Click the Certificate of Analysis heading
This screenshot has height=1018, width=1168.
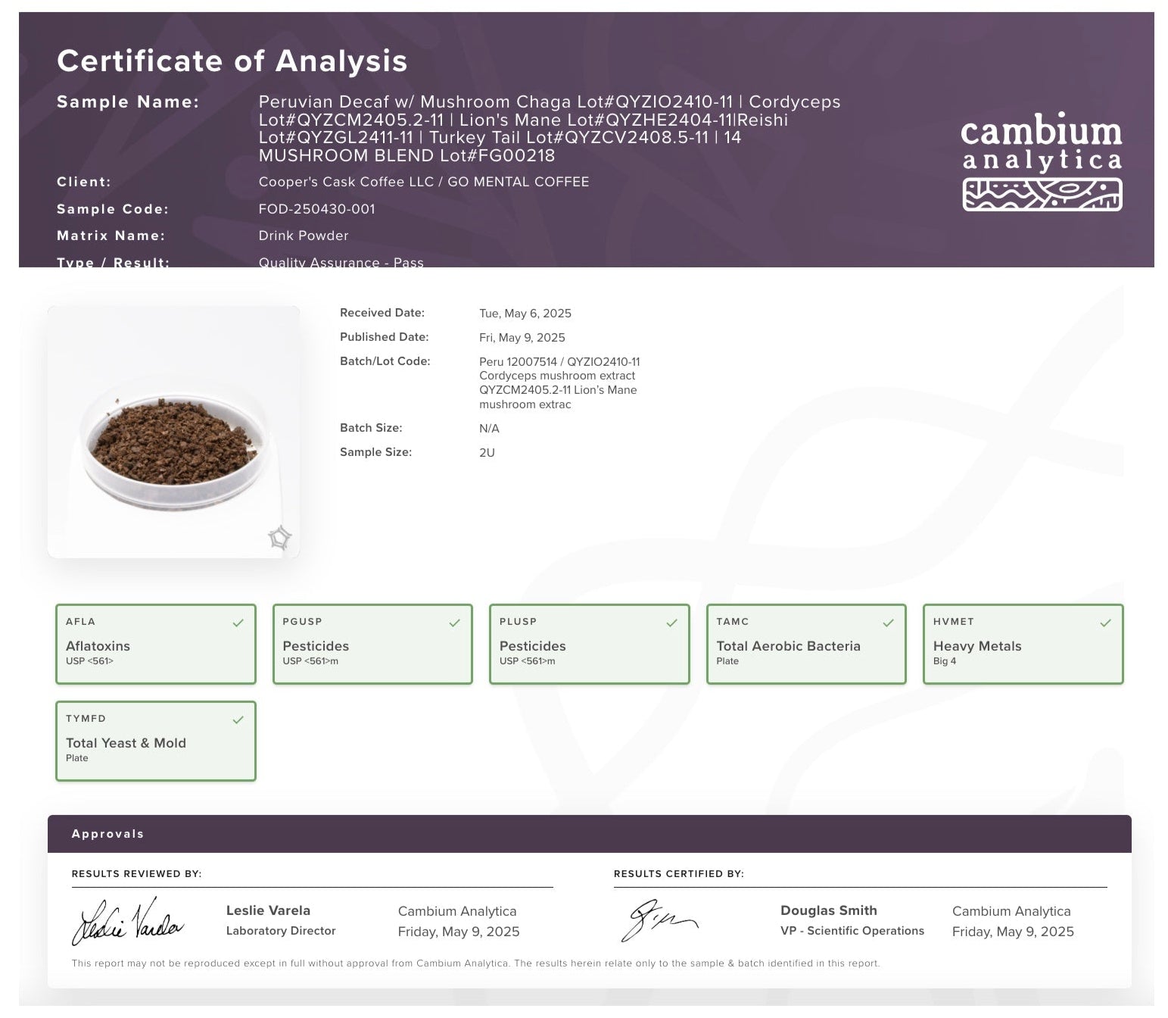(x=232, y=61)
